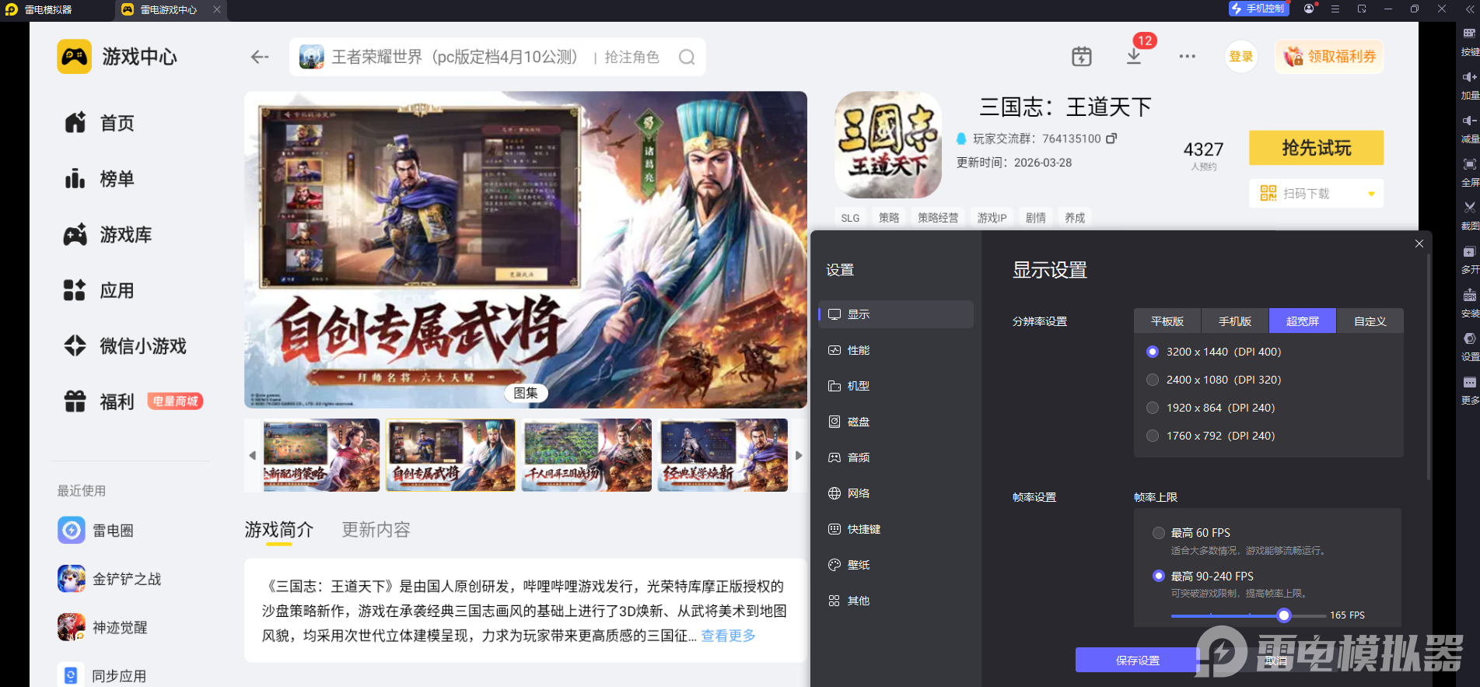This screenshot has width=1480, height=687.
Task: Click the 登录 login button
Action: tap(1241, 57)
